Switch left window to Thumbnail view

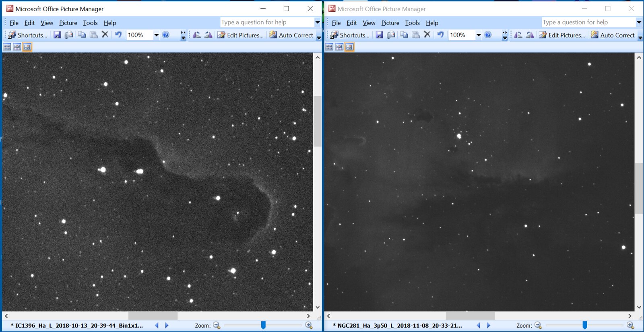click(7, 47)
